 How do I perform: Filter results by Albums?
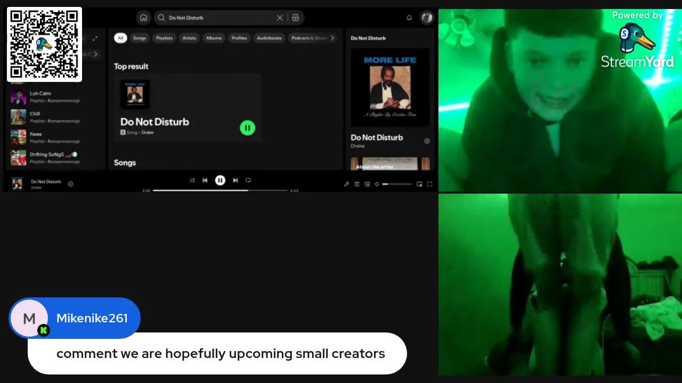214,38
